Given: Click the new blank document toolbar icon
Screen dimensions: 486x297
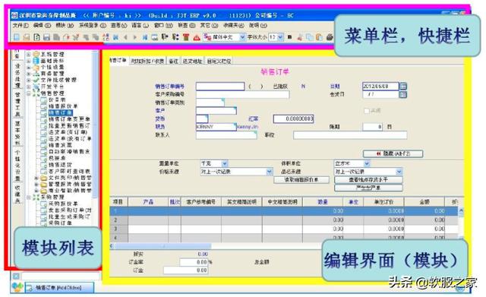Looking at the screenshot, I should [x=17, y=37].
